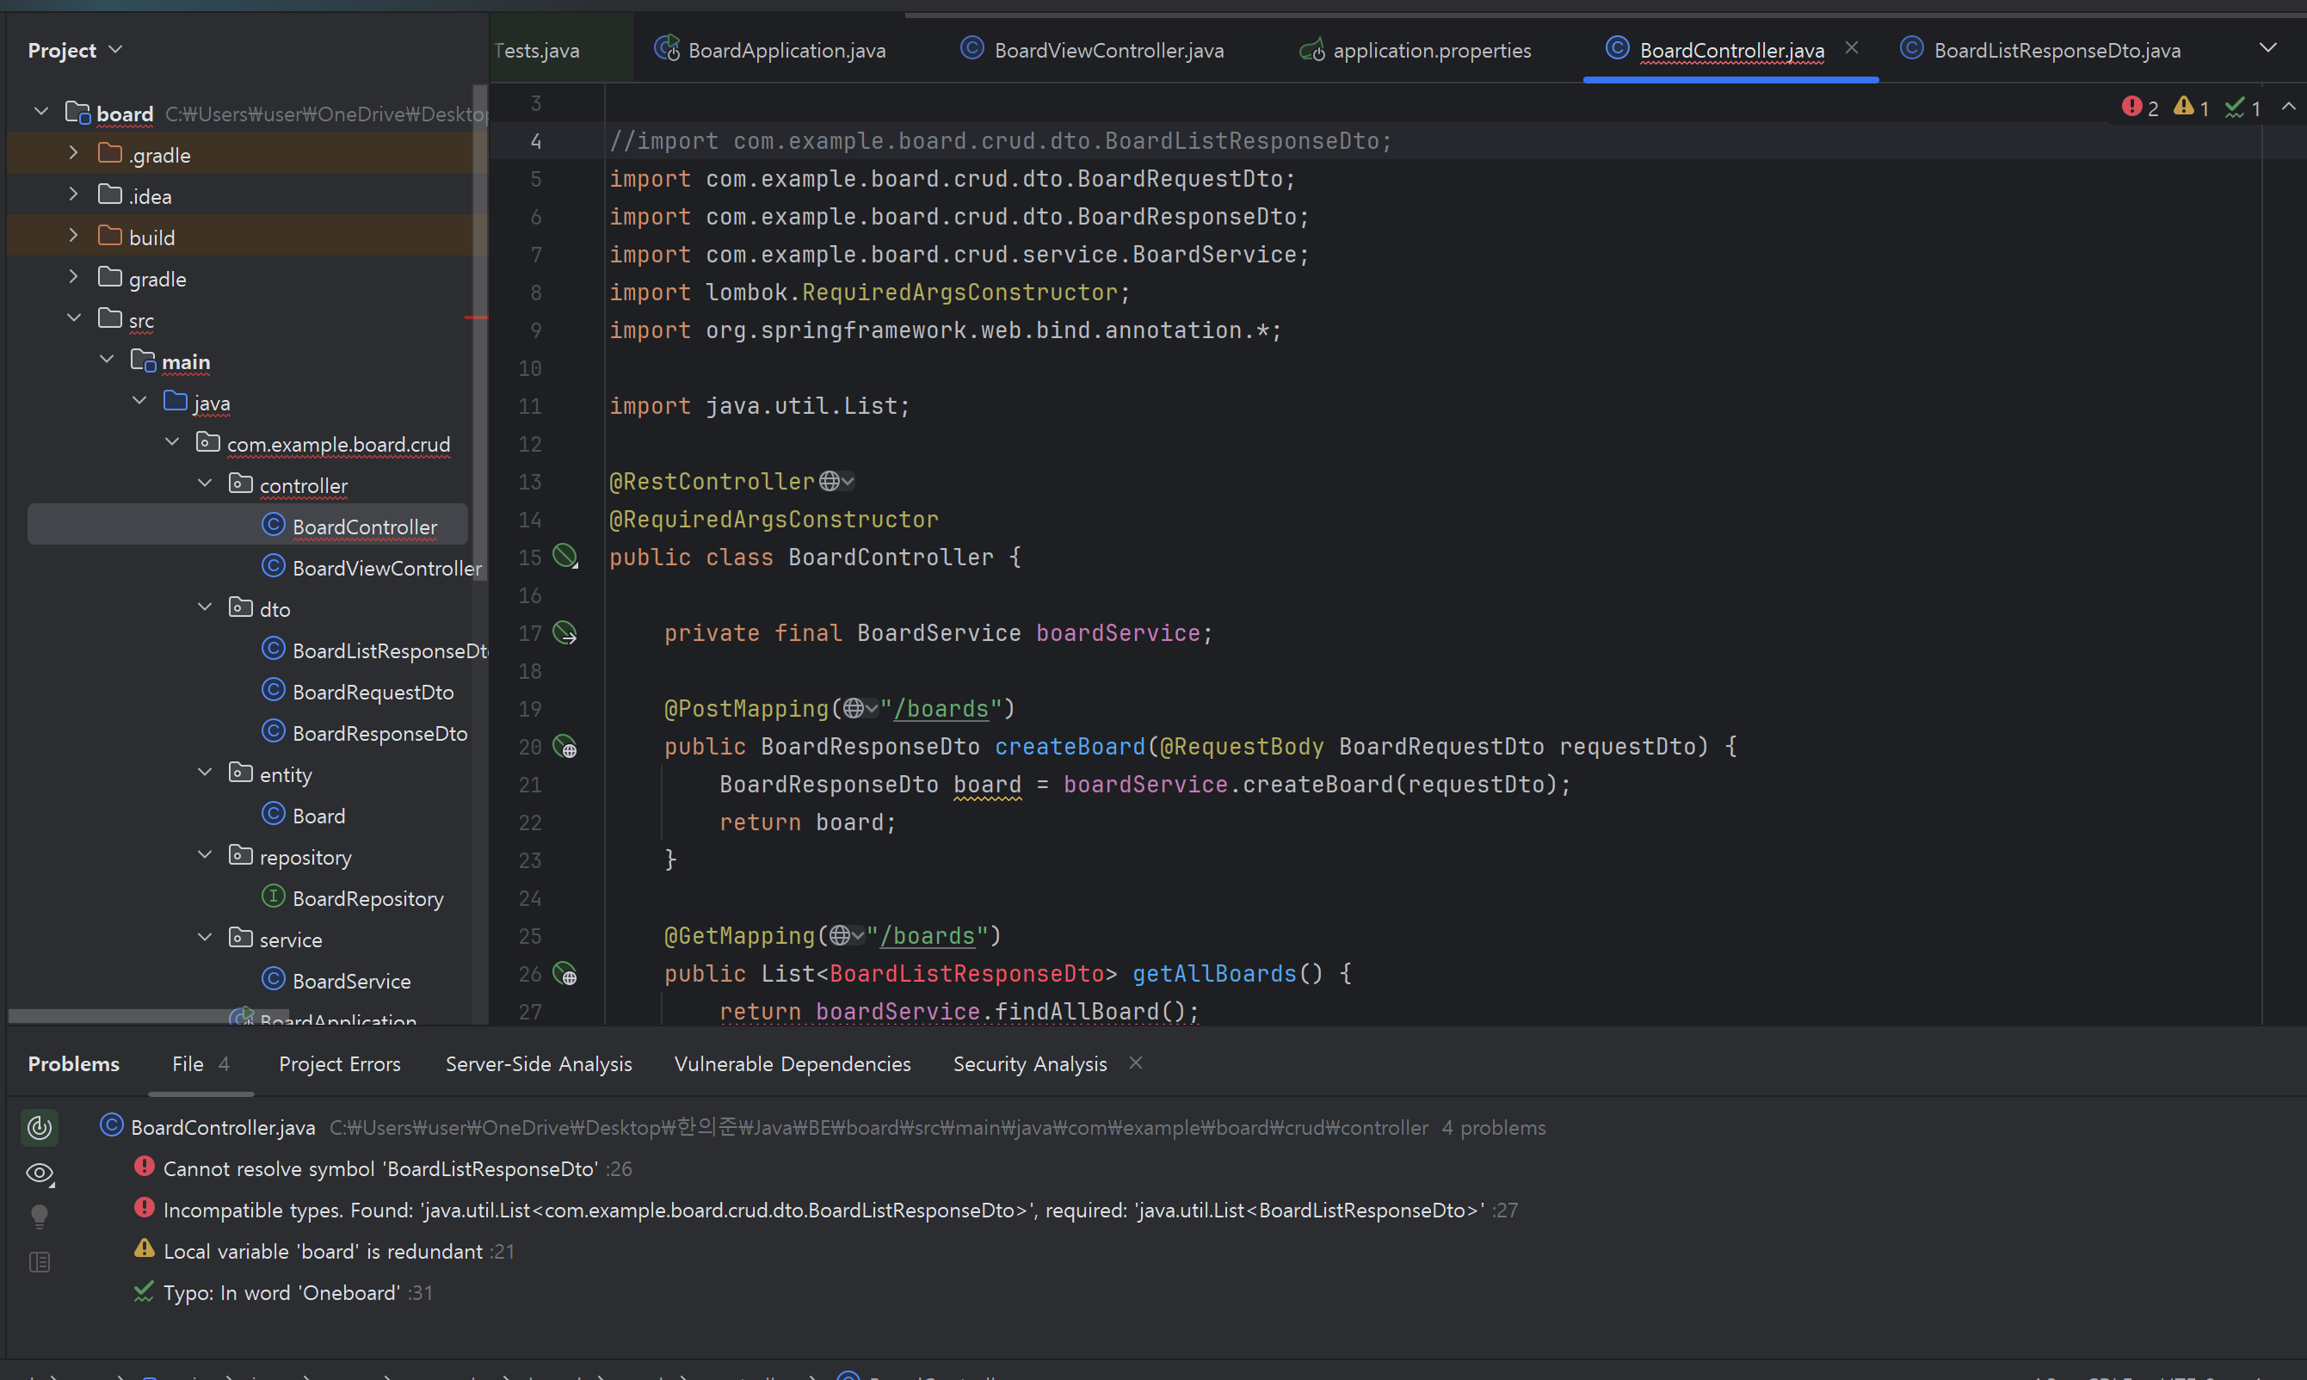Click endpoint gutter icon at createBoard line
This screenshot has width=2307, height=1380.
point(565,747)
